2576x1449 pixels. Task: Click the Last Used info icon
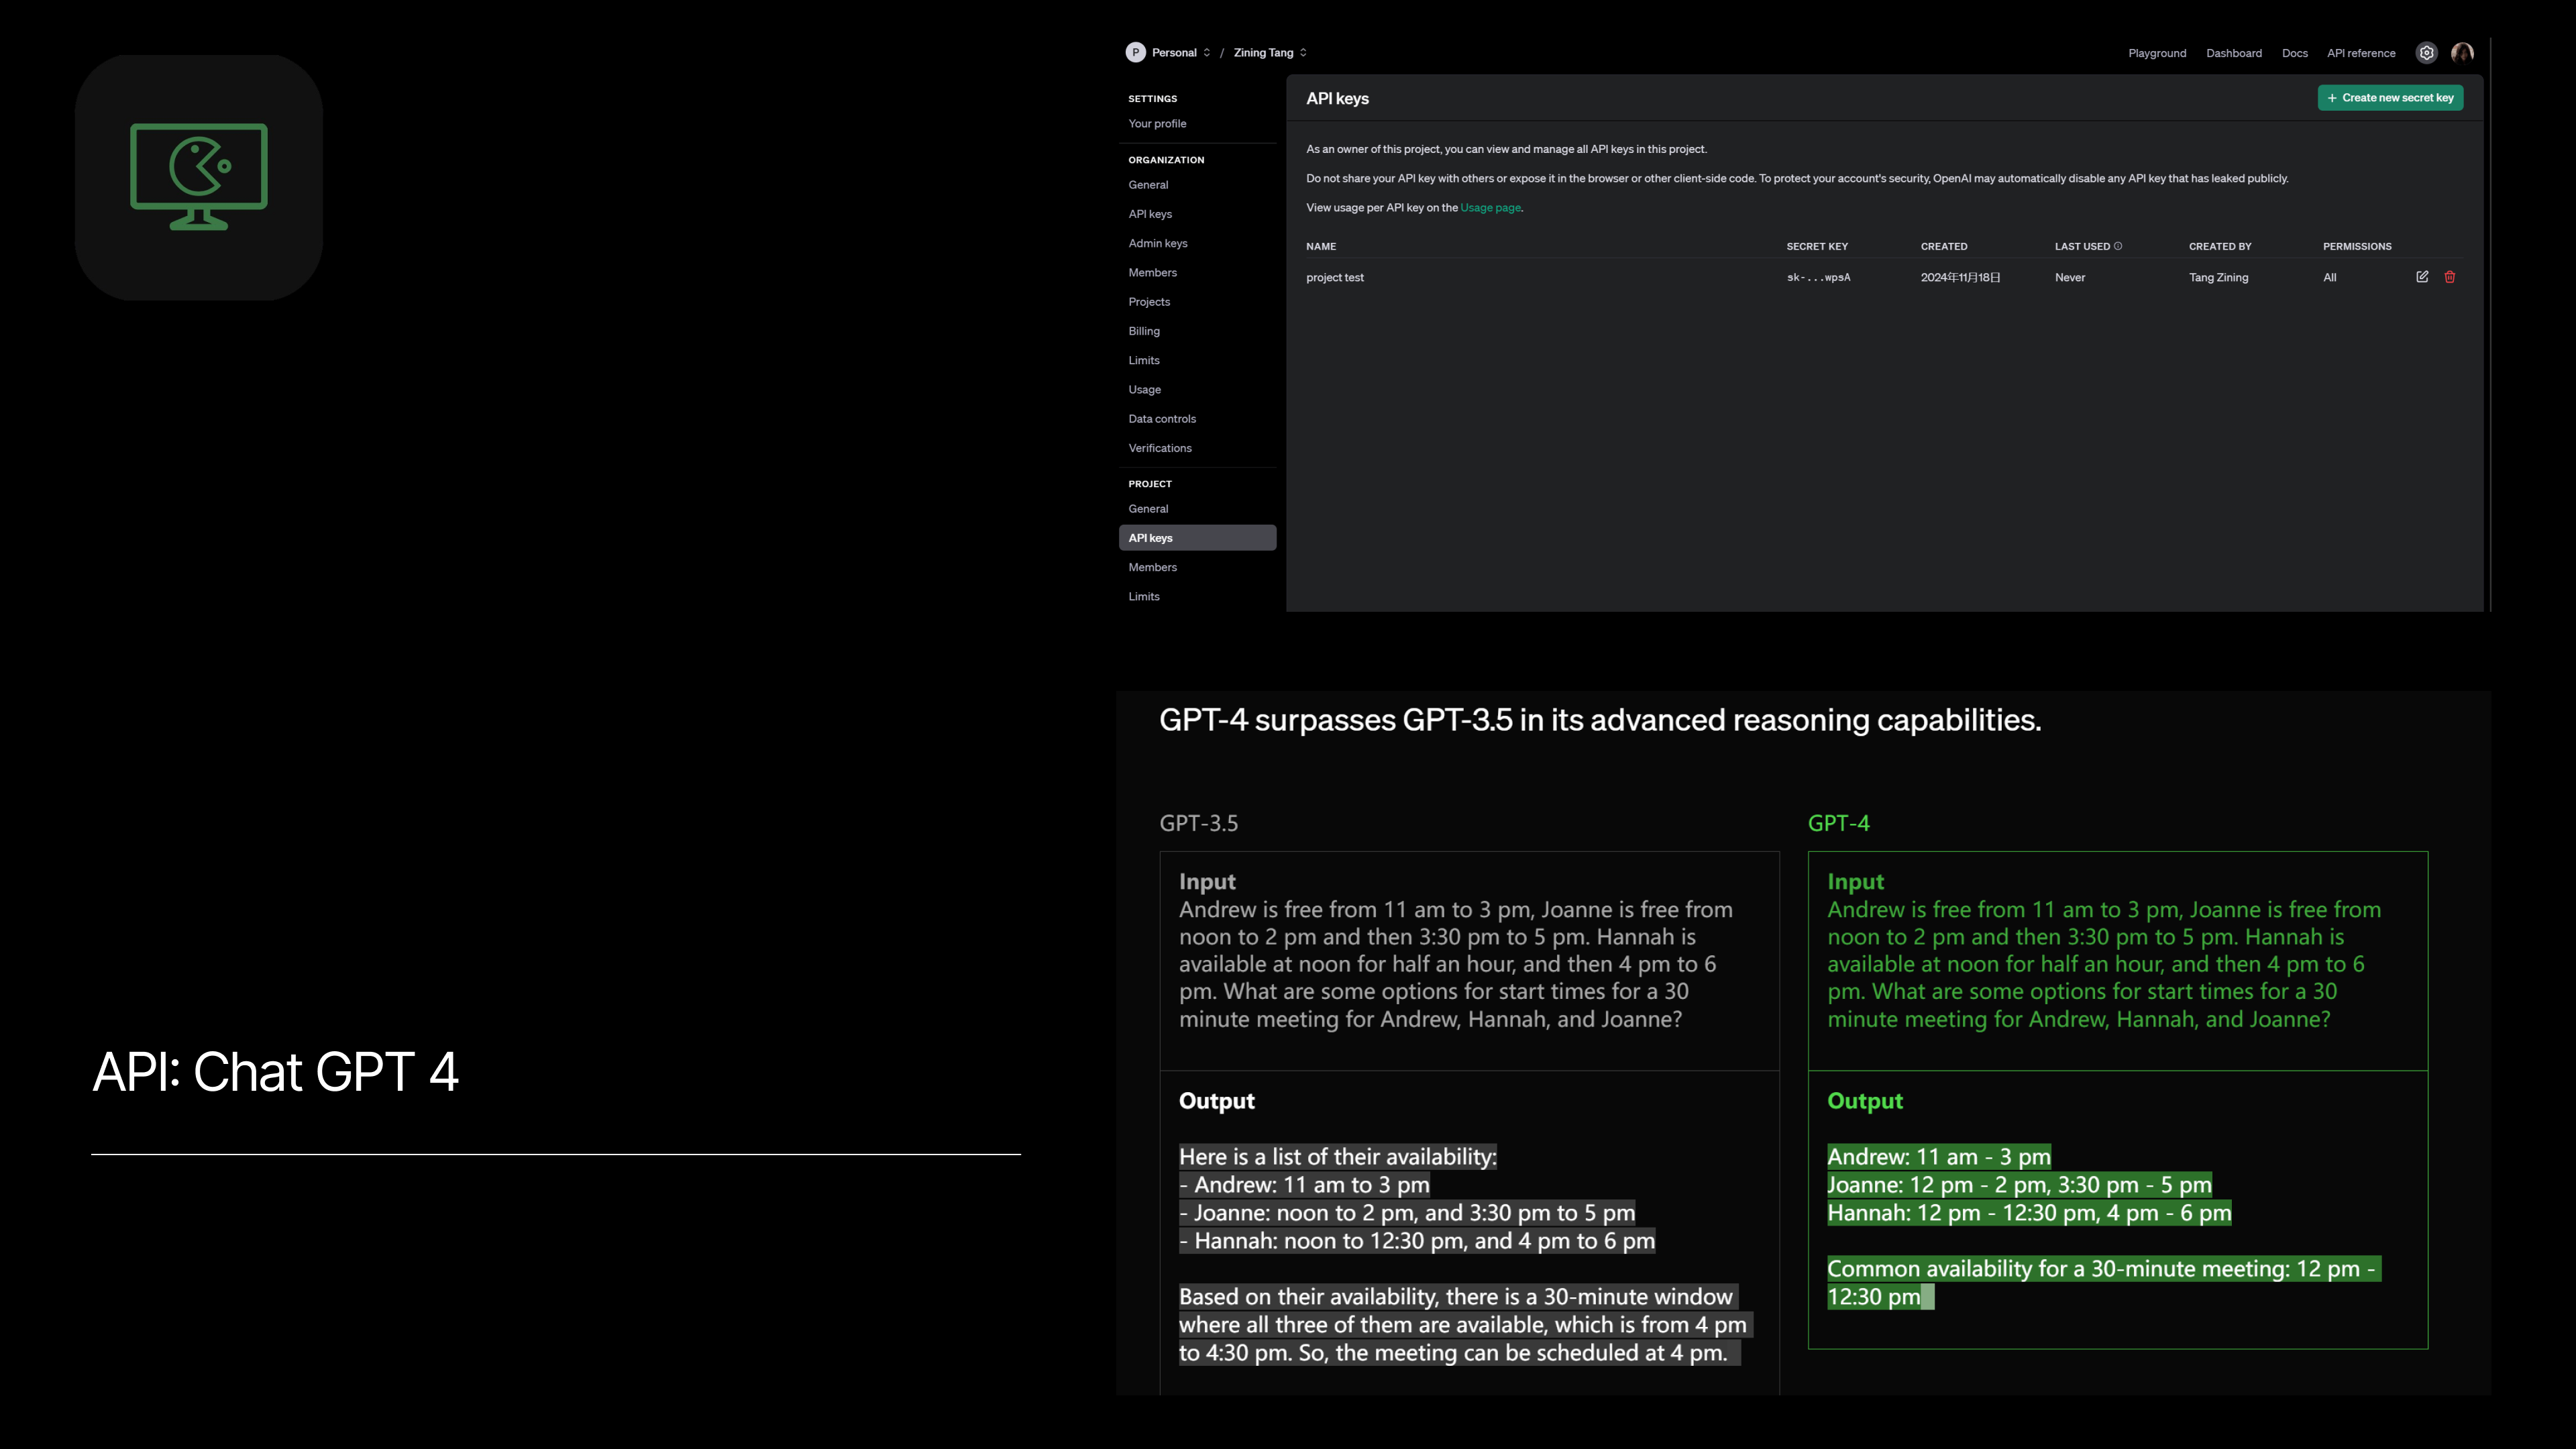click(x=2118, y=246)
